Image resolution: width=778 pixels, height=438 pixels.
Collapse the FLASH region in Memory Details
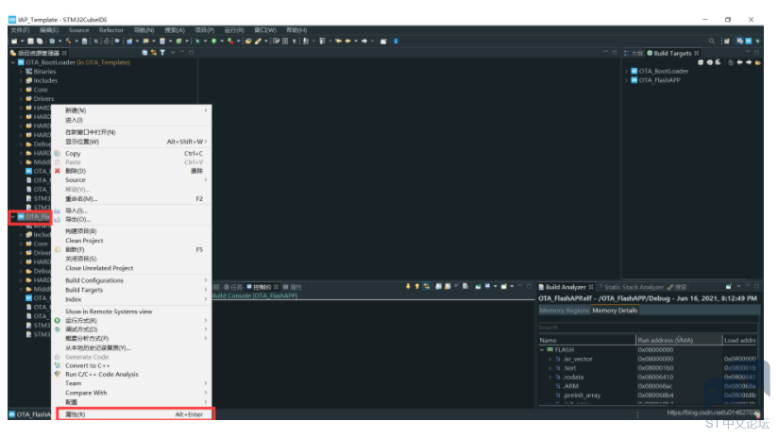[x=542, y=349]
